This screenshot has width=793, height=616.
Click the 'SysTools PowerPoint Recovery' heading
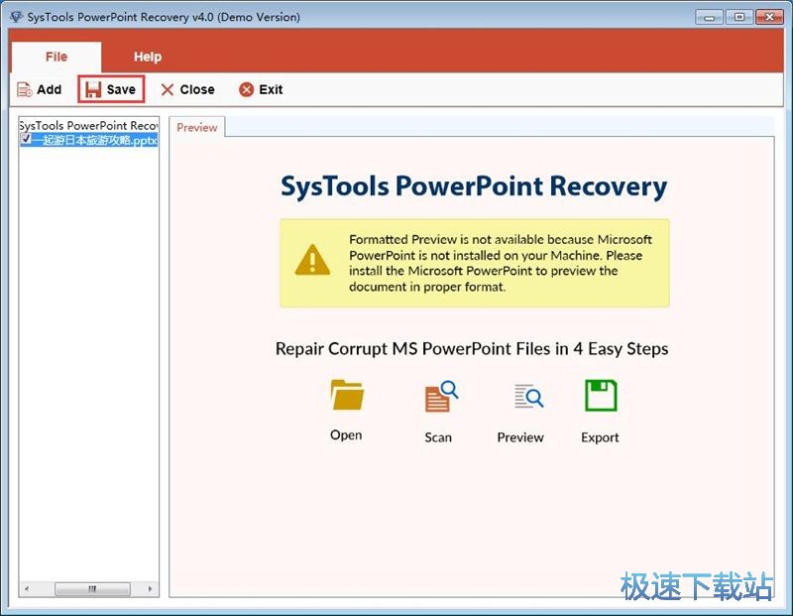click(474, 186)
